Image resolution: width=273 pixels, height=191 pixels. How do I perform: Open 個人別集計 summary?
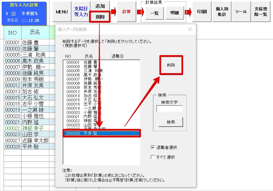(x=222, y=12)
